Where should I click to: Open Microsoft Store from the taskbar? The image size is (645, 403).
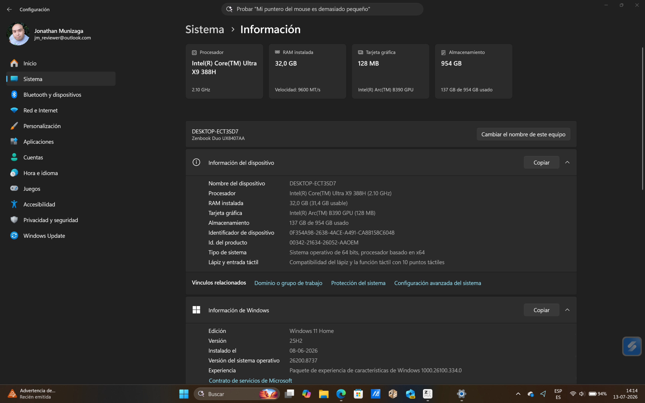[358, 394]
